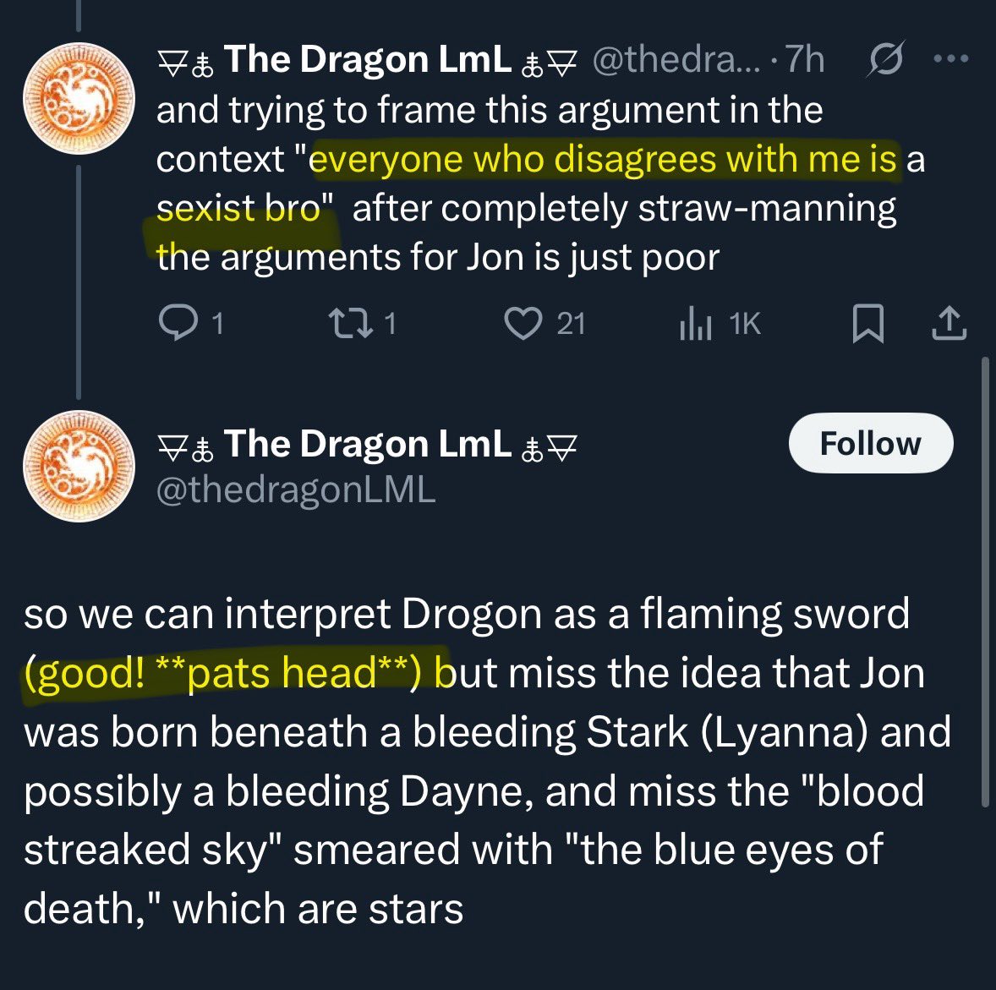Open lower tweet's dragon avatar
This screenshot has height=990, width=996.
pos(79,466)
